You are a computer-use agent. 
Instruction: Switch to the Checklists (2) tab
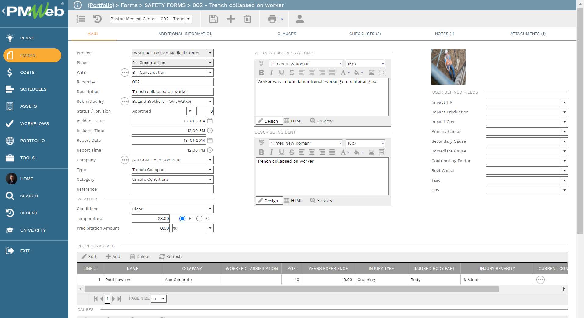click(x=365, y=34)
